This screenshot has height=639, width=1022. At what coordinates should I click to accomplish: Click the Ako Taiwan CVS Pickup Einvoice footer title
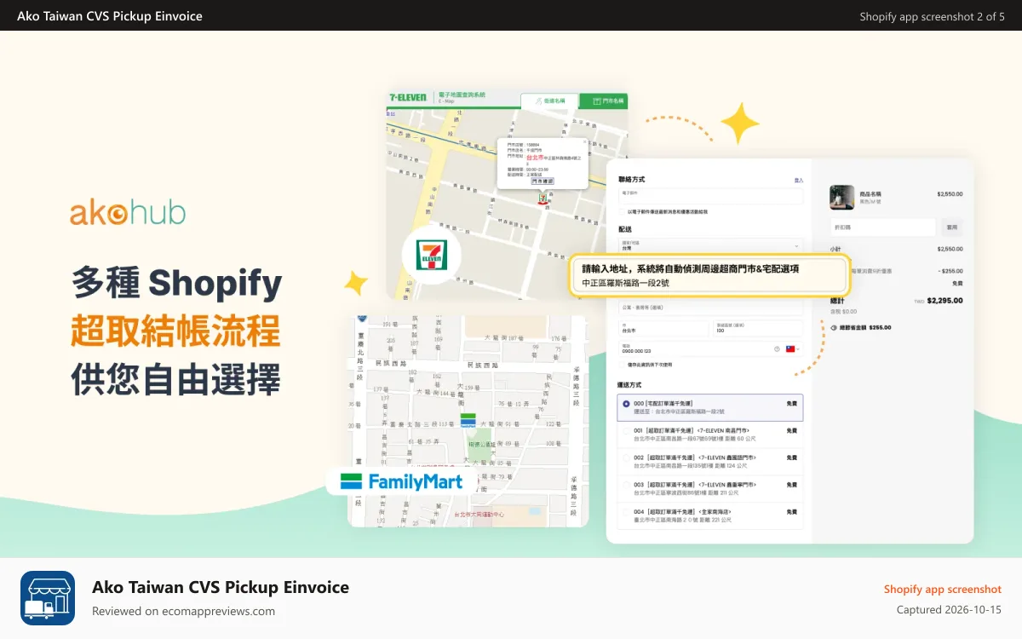pos(221,587)
